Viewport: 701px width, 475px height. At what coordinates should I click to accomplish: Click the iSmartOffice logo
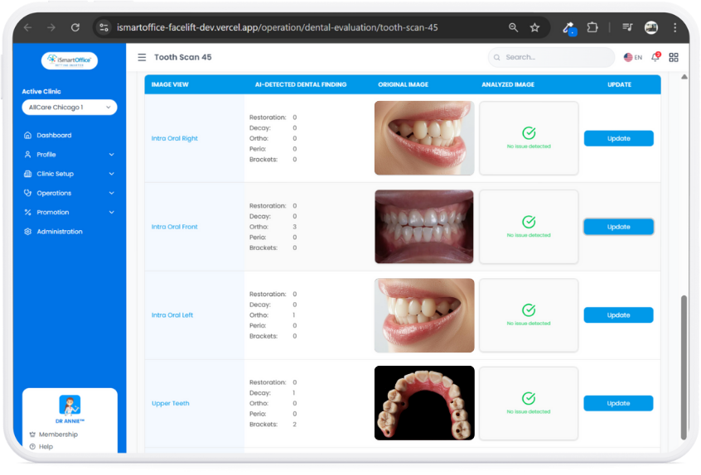[x=70, y=60]
